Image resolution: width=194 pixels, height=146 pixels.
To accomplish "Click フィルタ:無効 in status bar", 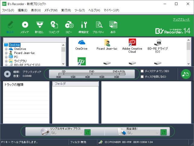I will click(x=78, y=142).
